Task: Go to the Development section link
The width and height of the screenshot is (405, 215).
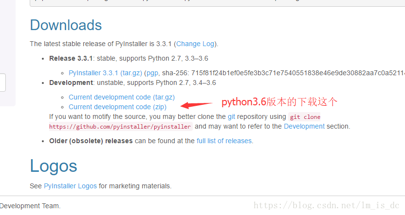Action: (x=304, y=126)
